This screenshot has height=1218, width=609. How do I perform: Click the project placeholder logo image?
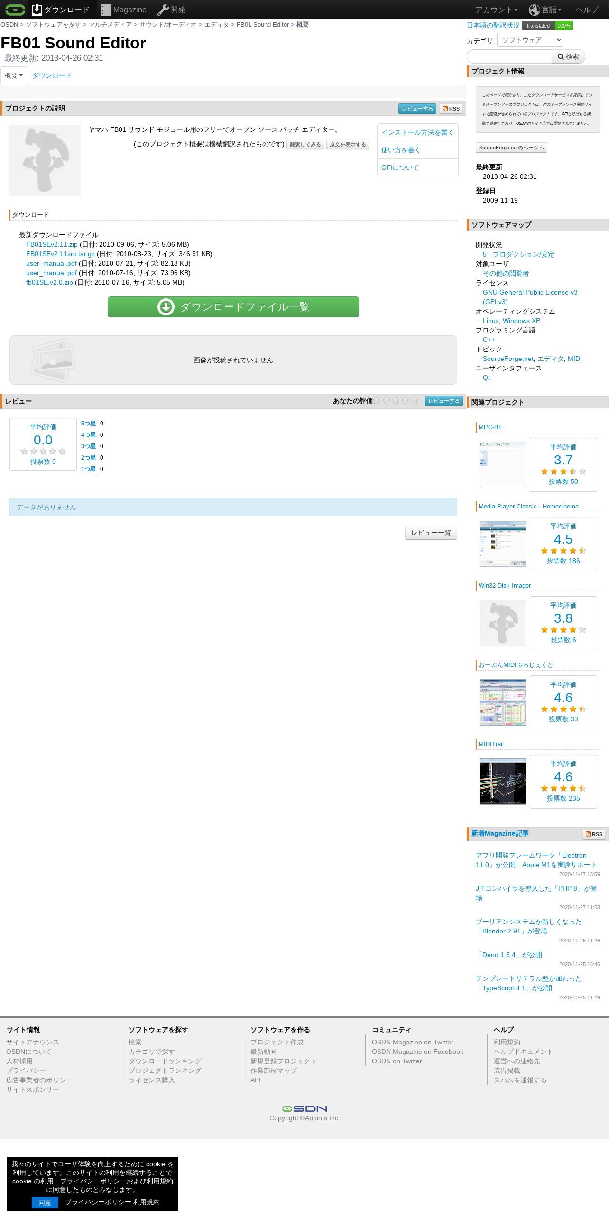(45, 160)
